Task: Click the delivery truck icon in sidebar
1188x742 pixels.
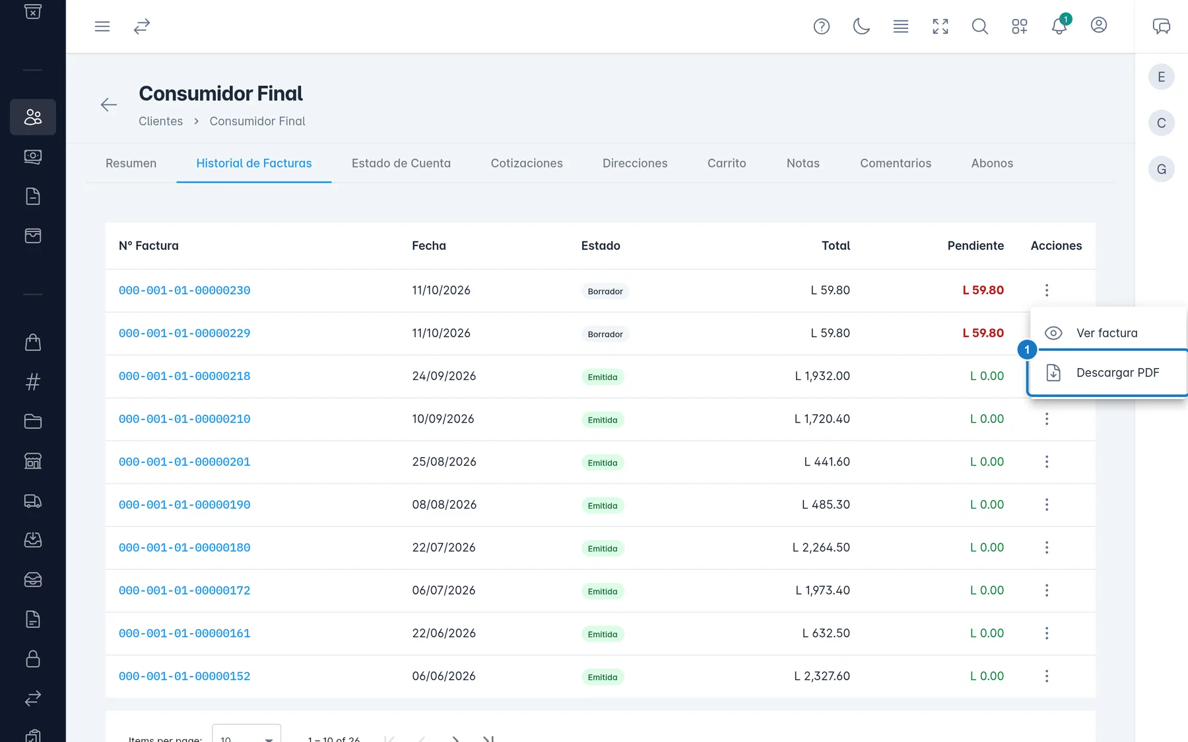Action: click(x=33, y=501)
